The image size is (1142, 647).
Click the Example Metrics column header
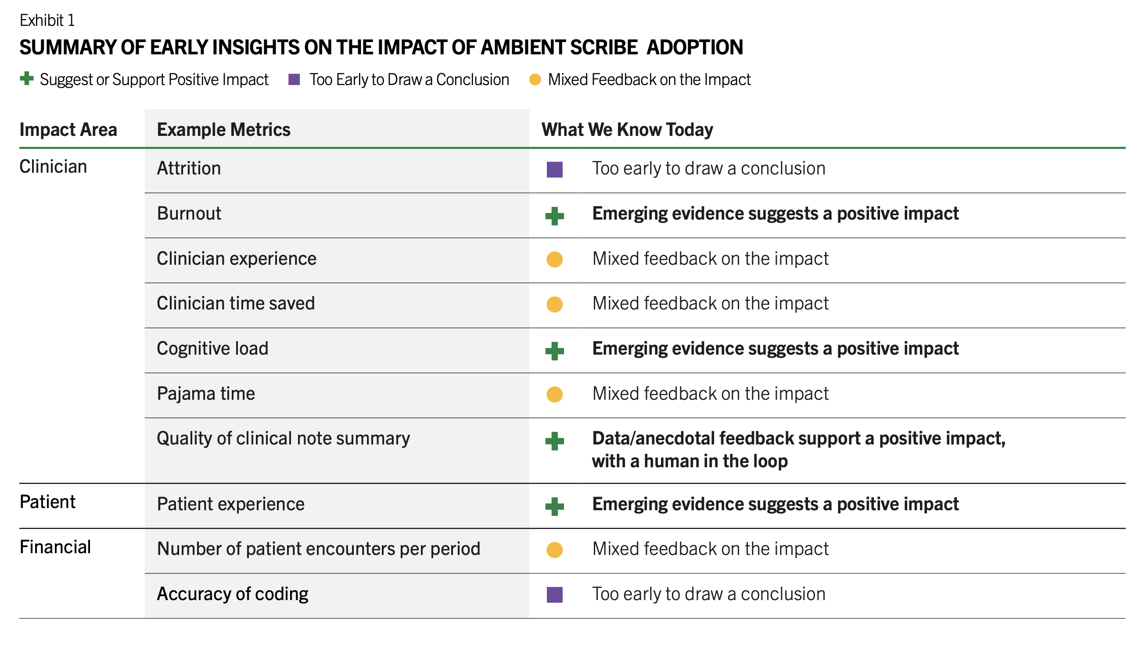tap(223, 130)
